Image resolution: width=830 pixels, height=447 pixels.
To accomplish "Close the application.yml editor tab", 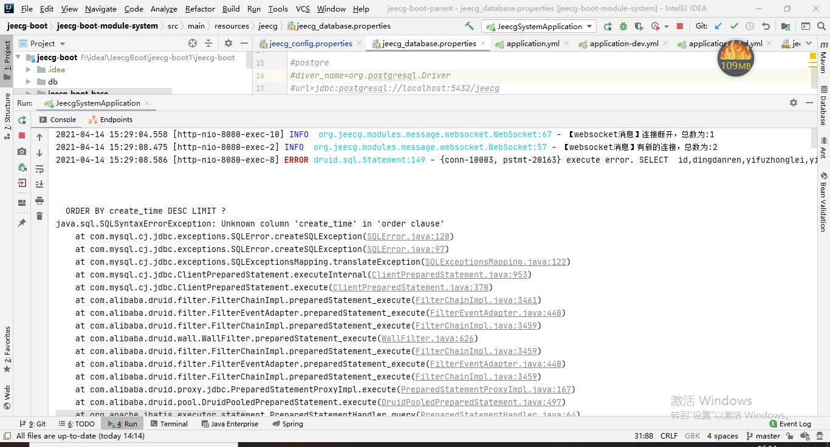I will (x=566, y=44).
